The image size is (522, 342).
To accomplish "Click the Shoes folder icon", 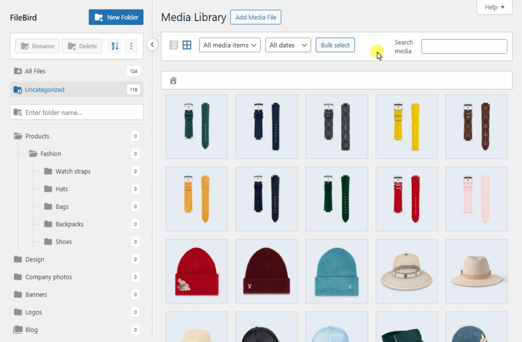I will [48, 242].
